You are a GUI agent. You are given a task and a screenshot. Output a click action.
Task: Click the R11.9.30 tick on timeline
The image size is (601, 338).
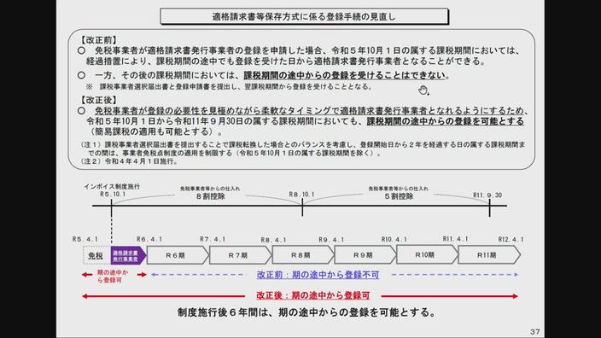point(489,207)
